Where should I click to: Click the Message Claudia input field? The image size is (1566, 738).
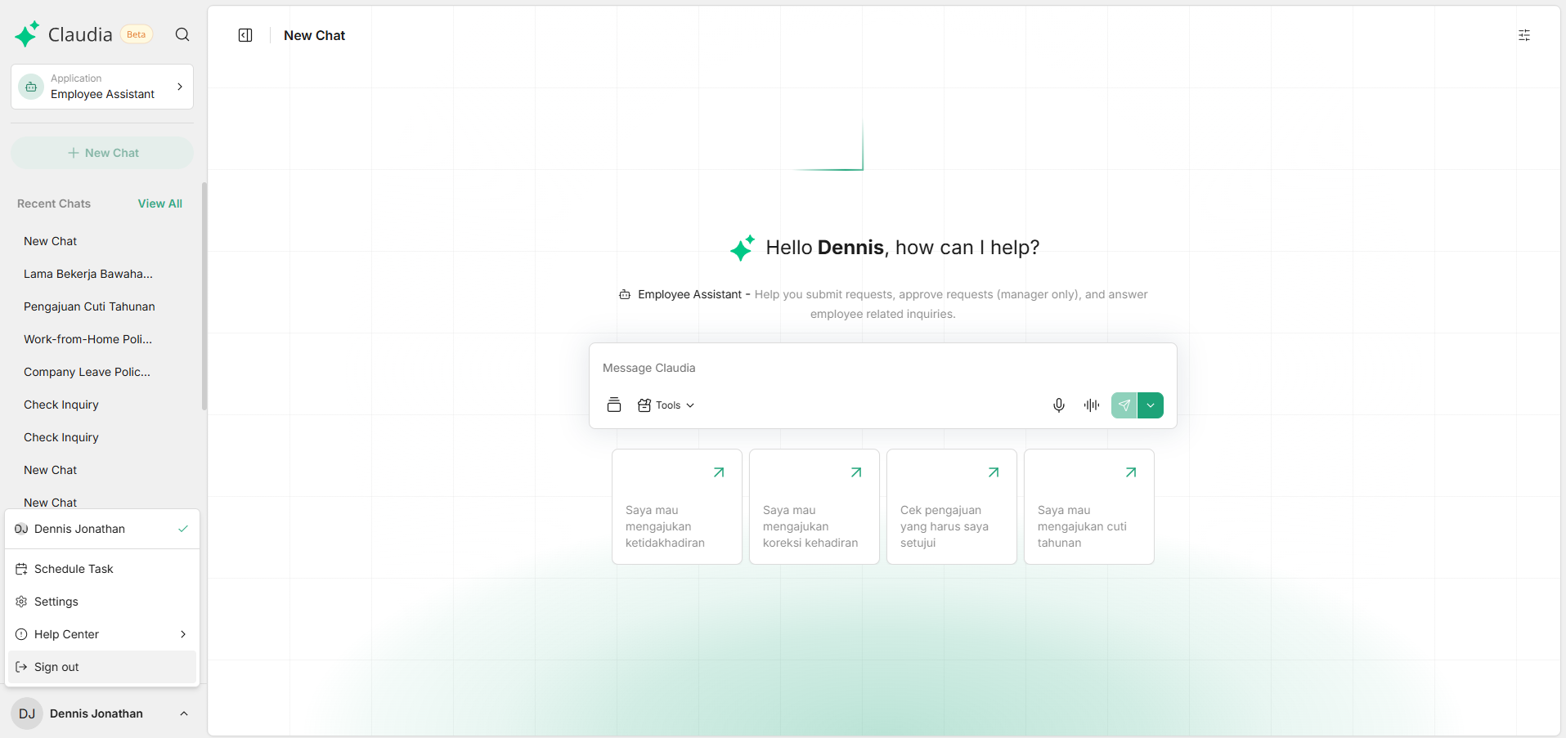pyautogui.click(x=882, y=368)
